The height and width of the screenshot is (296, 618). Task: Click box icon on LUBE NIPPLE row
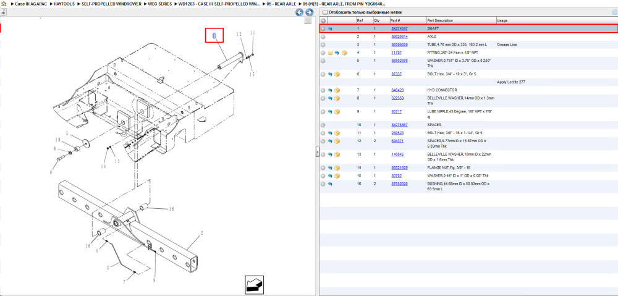coord(337,112)
